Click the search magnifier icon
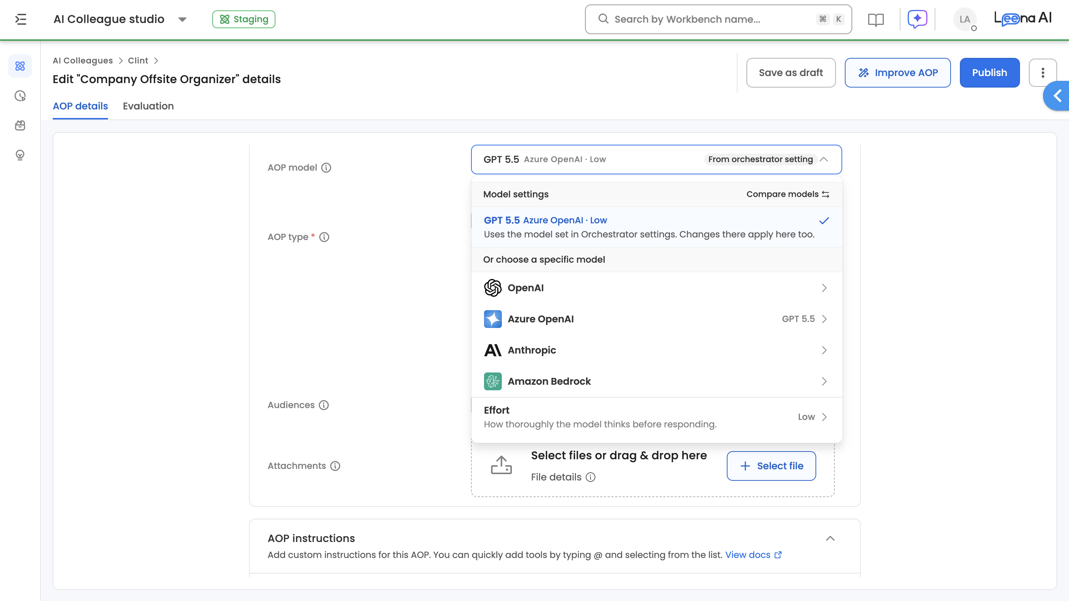1069x601 pixels. pyautogui.click(x=604, y=19)
